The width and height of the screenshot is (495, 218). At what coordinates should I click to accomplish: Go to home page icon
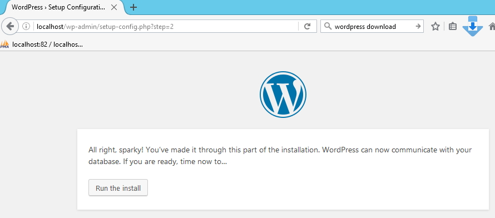click(492, 27)
